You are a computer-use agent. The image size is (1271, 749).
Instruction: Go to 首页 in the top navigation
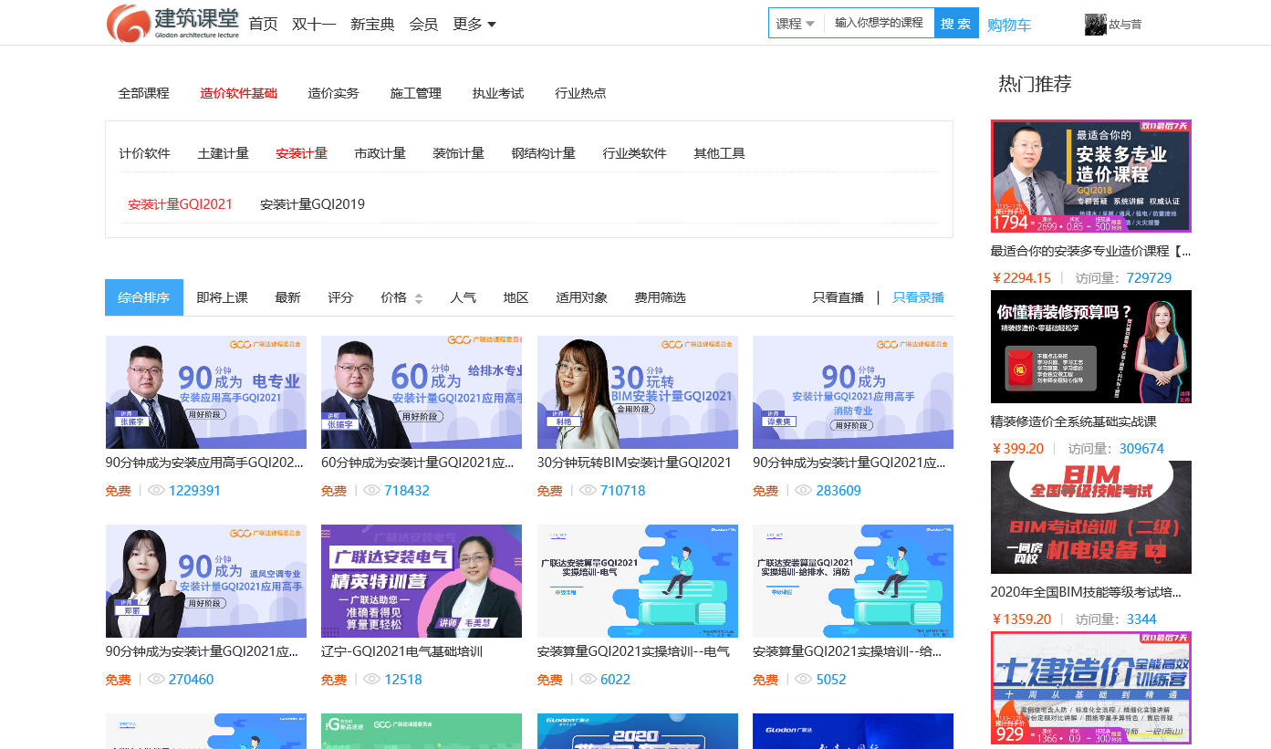263,24
